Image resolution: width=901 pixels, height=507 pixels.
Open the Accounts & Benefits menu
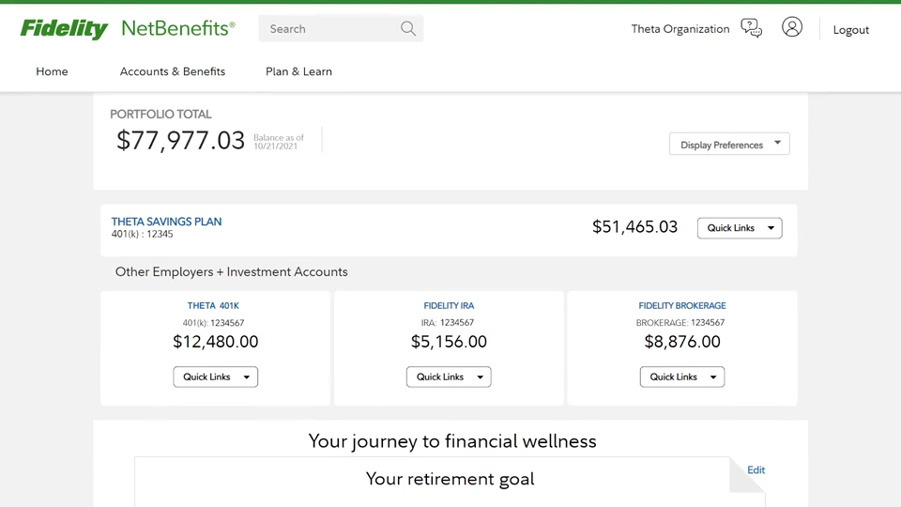coord(173,71)
